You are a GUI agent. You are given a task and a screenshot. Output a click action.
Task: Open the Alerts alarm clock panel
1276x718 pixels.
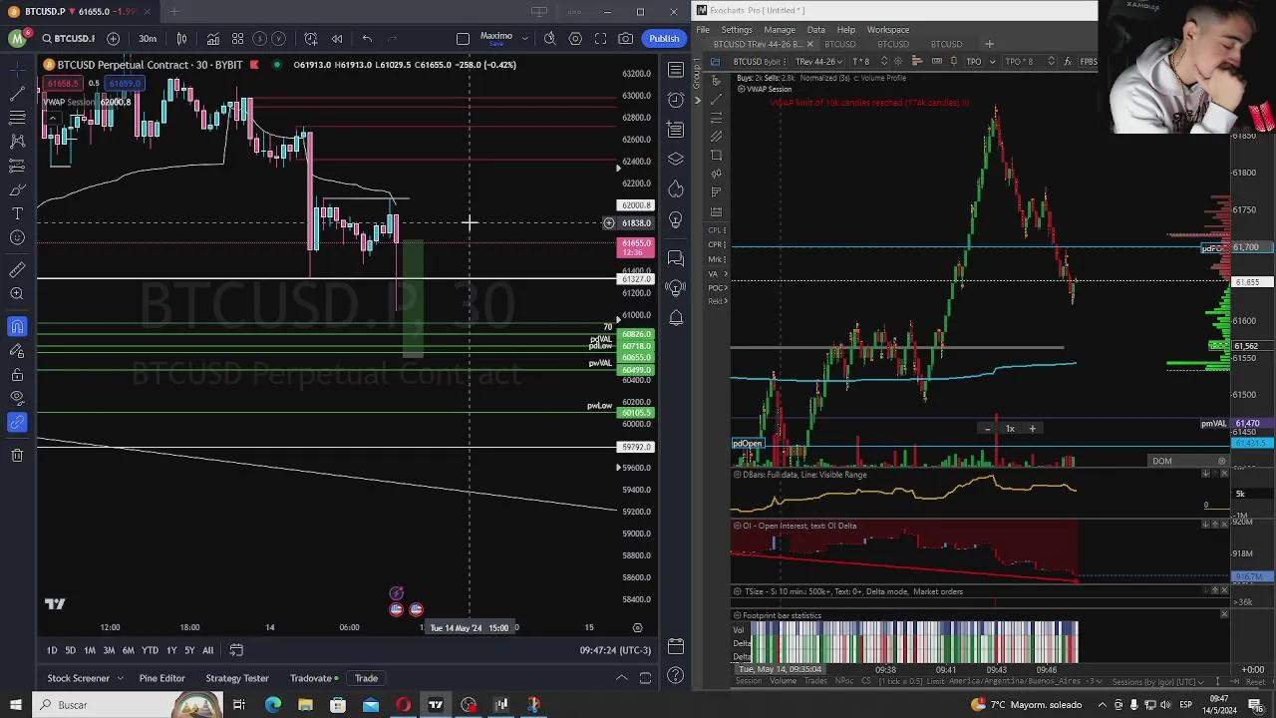[x=676, y=100]
